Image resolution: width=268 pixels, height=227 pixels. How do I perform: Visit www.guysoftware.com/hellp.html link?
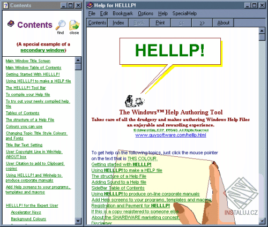click(170, 135)
